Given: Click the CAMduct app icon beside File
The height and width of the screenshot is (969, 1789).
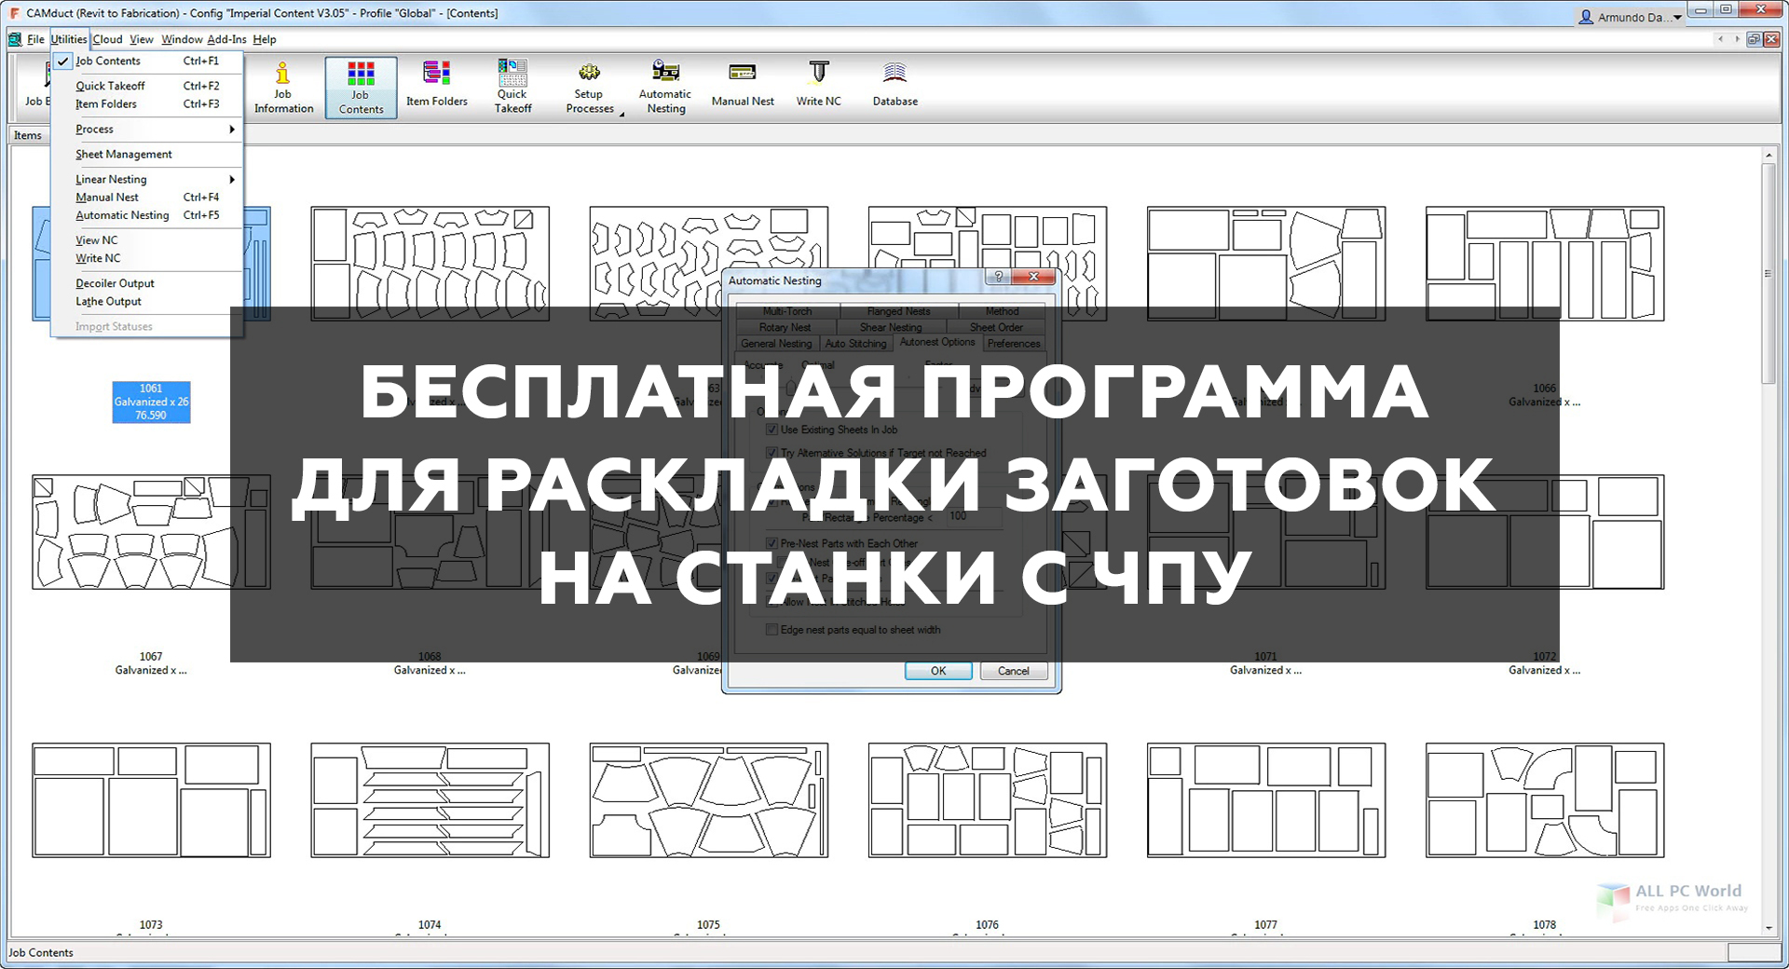Looking at the screenshot, I should [15, 39].
